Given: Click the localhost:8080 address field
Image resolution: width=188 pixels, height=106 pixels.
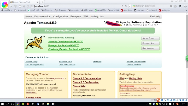Looking at the screenshot, I should 77,6.
